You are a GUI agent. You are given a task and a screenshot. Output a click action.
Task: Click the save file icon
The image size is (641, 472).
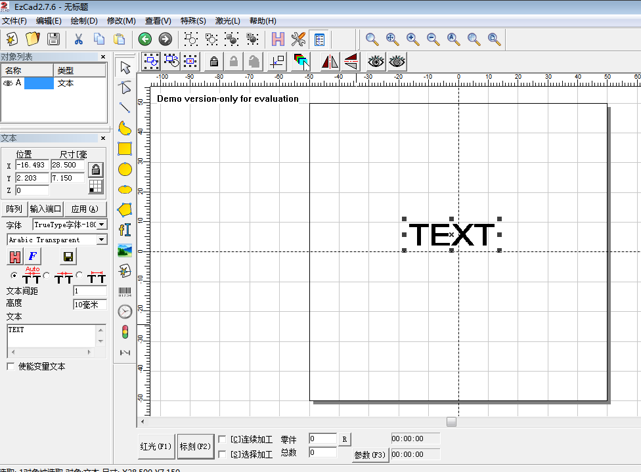pos(53,39)
